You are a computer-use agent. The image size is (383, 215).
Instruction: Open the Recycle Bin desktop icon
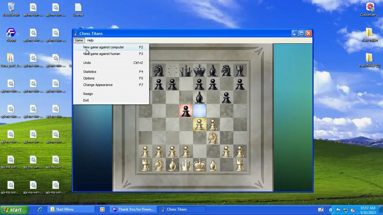point(11,9)
